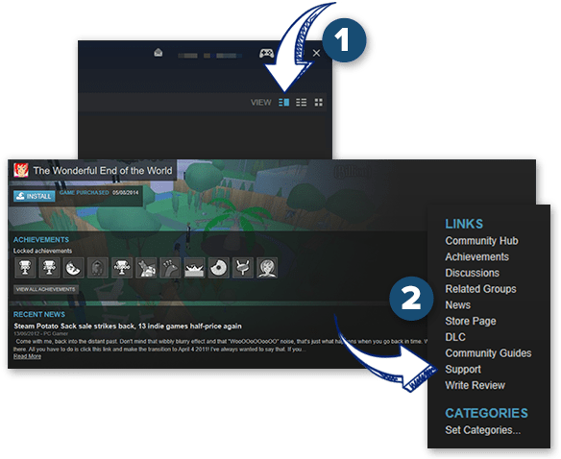The width and height of the screenshot is (561, 459).
Task: Open Achievements in the Links list
Action: click(476, 257)
